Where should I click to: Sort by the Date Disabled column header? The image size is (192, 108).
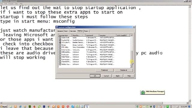tap(123, 35)
